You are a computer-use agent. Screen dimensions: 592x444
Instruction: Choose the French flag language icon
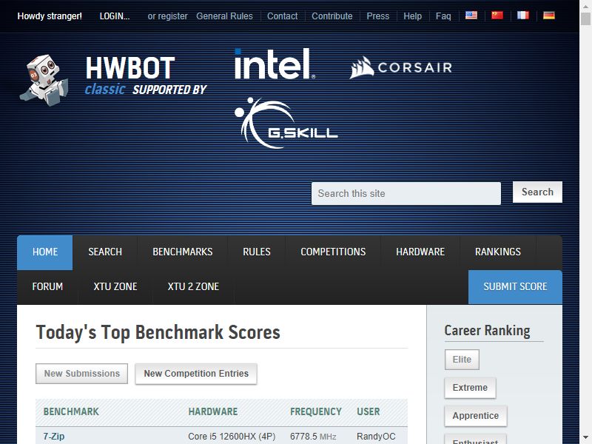tap(523, 16)
